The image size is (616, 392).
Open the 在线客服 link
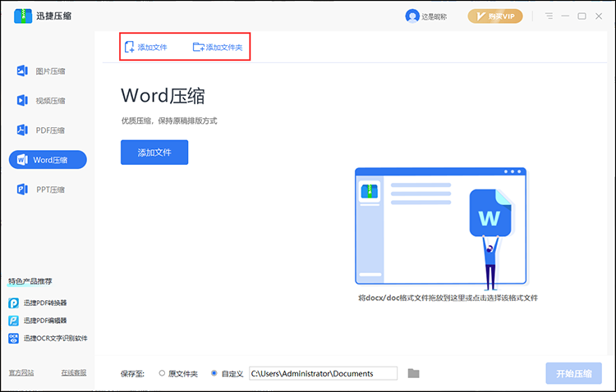[74, 373]
